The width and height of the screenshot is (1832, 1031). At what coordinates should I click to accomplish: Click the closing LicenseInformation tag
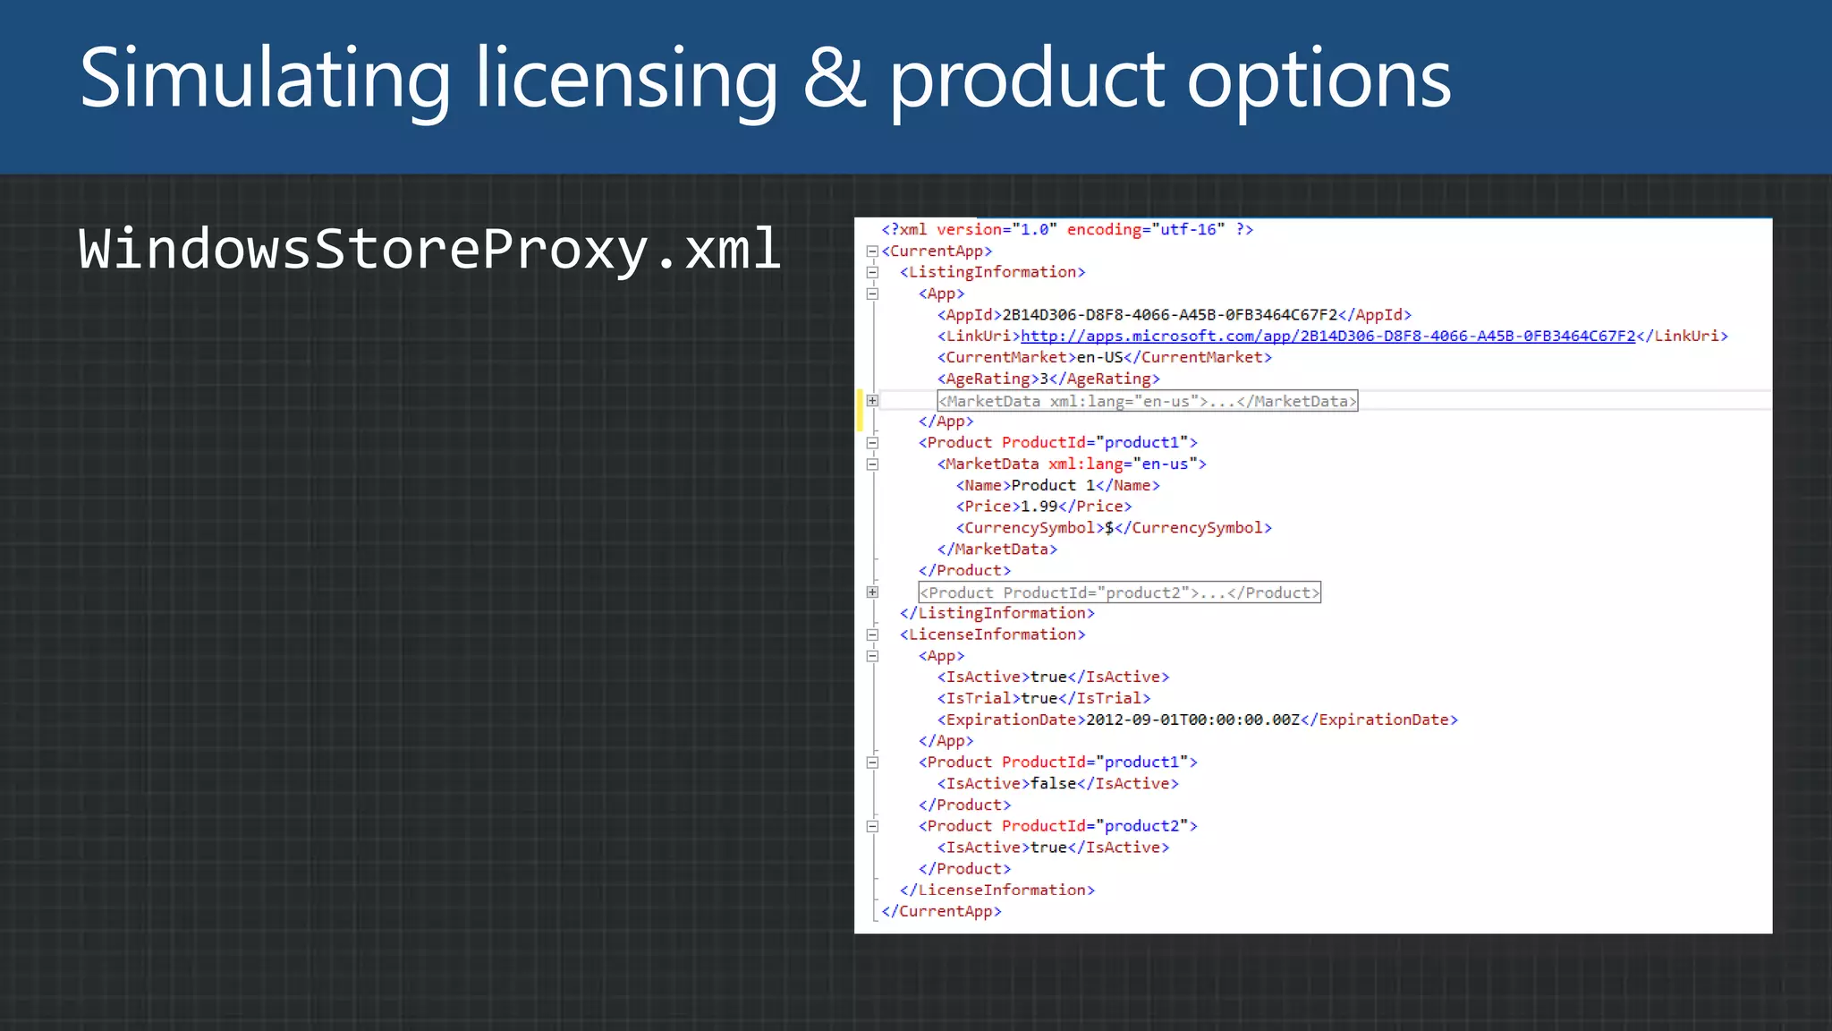pyautogui.click(x=997, y=890)
